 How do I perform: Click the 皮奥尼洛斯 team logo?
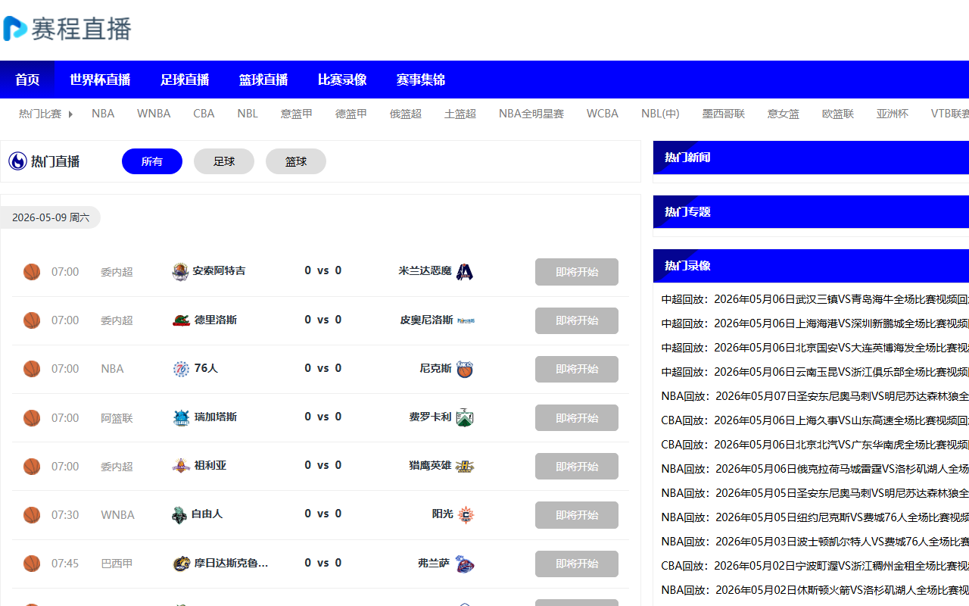[466, 320]
